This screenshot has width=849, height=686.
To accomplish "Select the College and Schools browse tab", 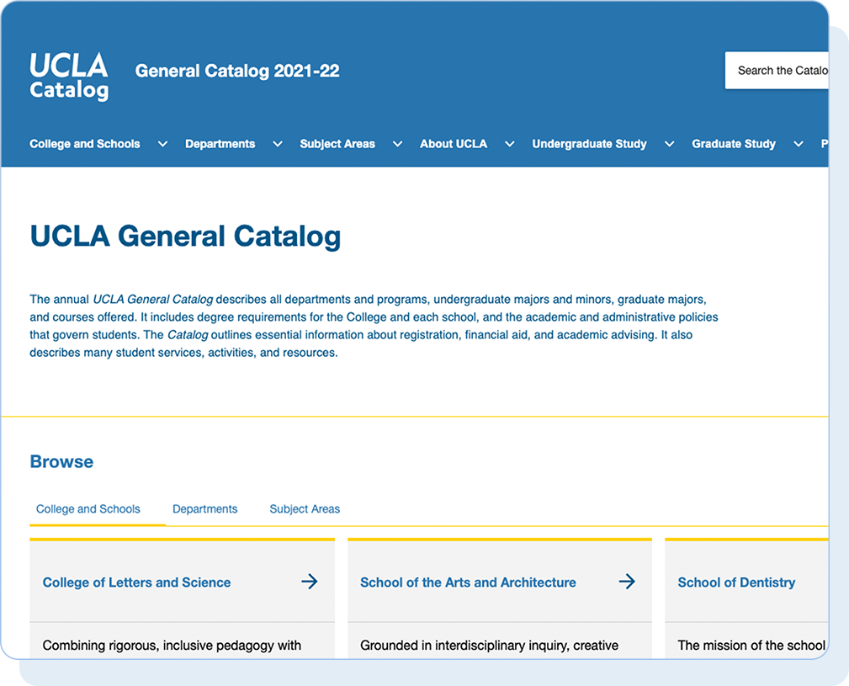I will pyautogui.click(x=88, y=509).
